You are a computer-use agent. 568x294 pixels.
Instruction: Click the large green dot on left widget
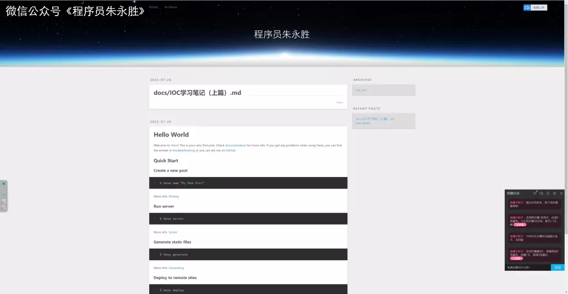pyautogui.click(x=4, y=184)
